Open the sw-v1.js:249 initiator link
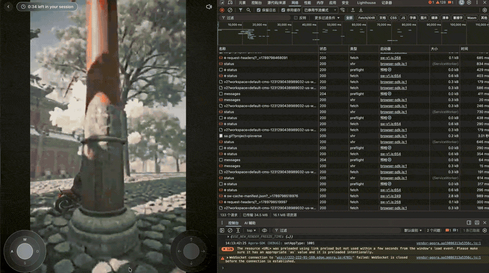The height and width of the screenshot is (273, 489). [391, 196]
